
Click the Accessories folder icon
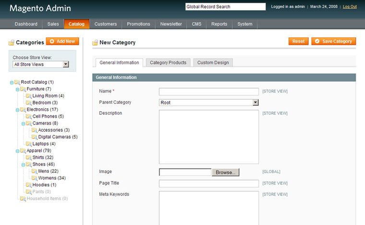tap(35, 130)
